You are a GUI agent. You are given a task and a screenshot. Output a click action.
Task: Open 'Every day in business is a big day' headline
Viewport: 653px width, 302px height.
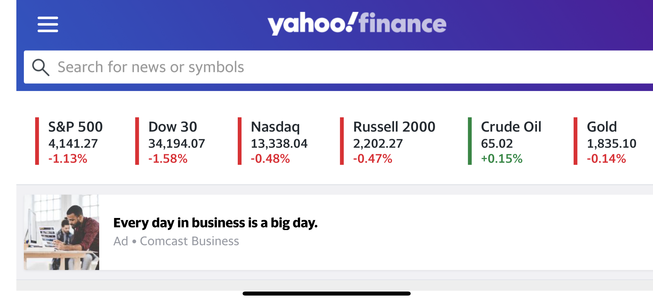pos(215,223)
